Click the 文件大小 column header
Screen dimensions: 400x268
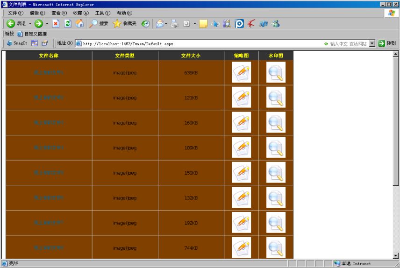[191, 56]
